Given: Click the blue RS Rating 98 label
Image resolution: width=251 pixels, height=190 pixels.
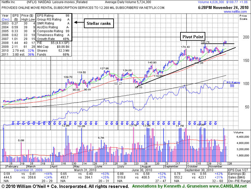Looking at the screenshot, I should pyautogui.click(x=233, y=84).
